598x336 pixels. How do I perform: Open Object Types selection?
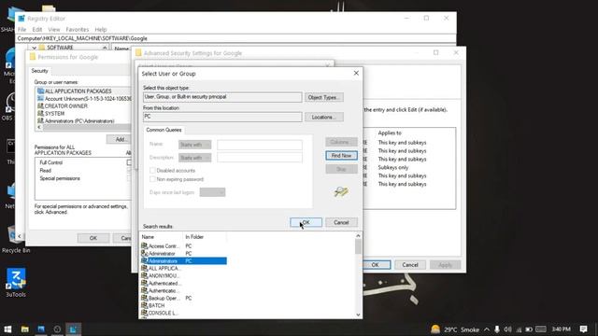coord(324,97)
